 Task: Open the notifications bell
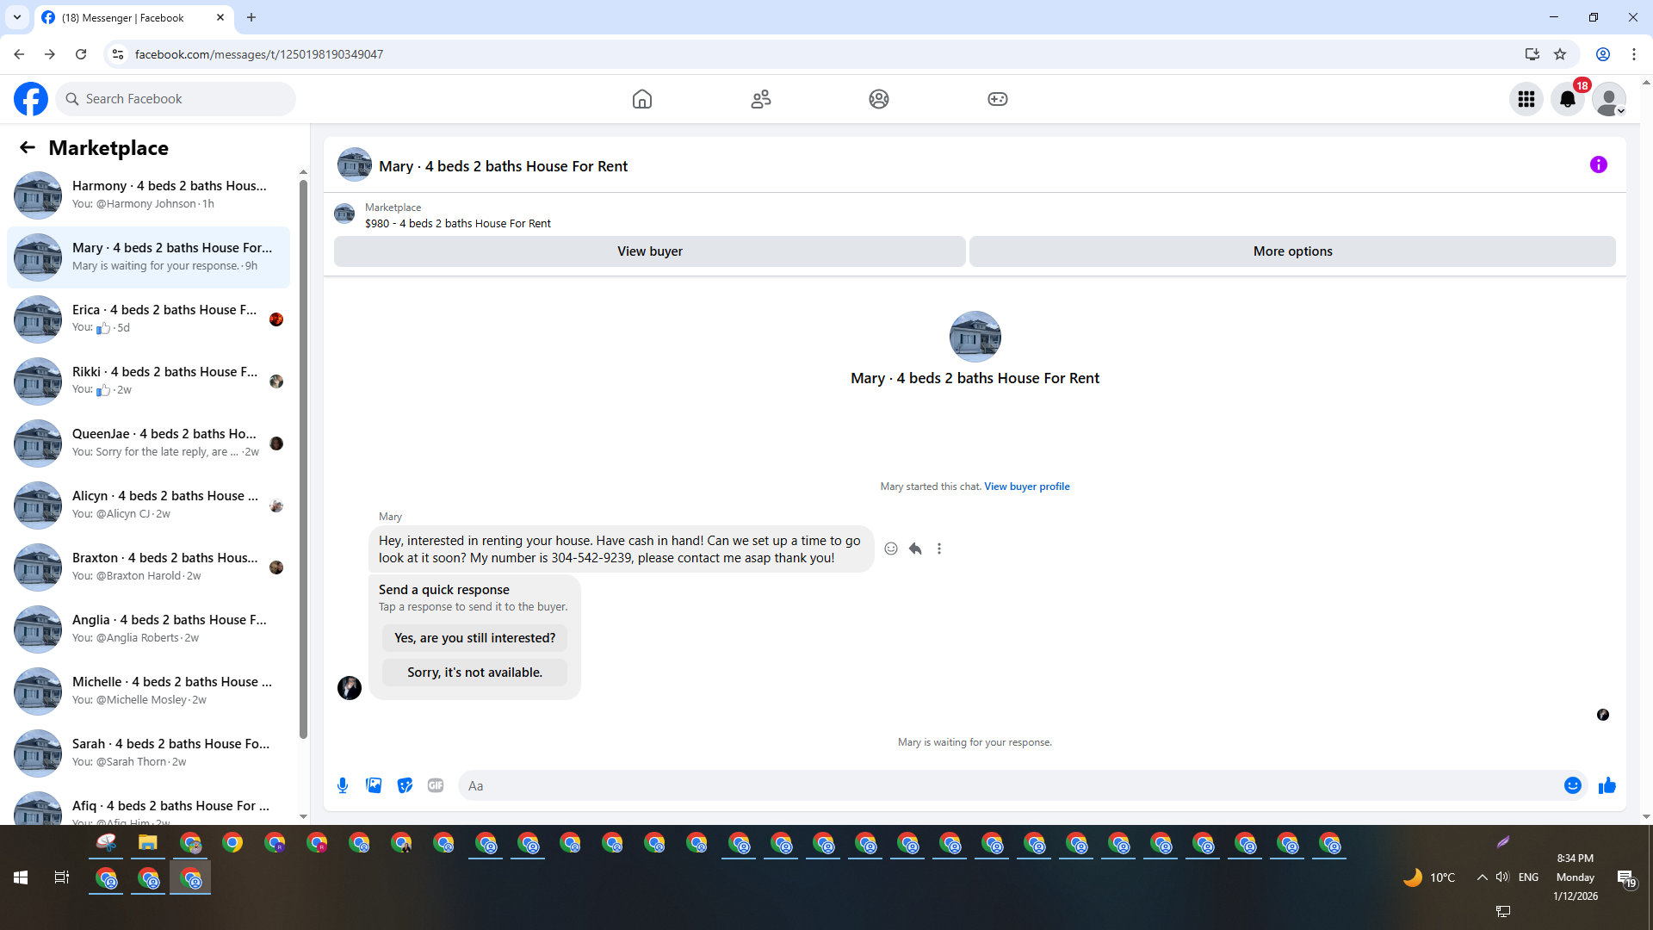1568,99
